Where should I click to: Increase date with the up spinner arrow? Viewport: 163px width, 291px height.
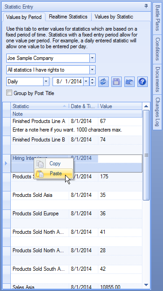pyautogui.click(x=93, y=80)
